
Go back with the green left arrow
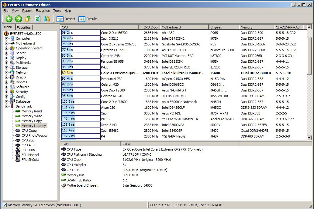pyautogui.click(x=9, y=19)
